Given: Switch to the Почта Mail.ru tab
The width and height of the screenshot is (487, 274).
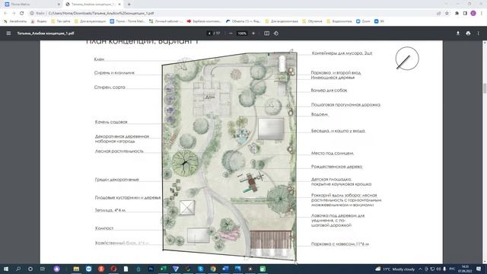Looking at the screenshot, I should [31, 5].
